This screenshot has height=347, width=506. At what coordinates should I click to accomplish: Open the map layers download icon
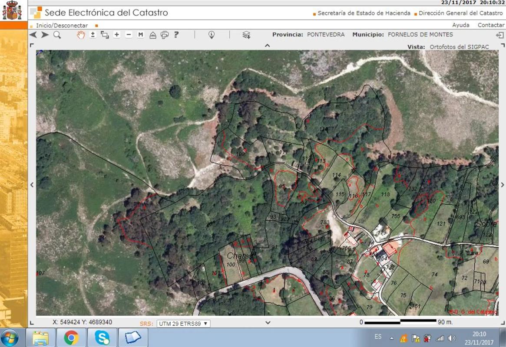(246, 35)
